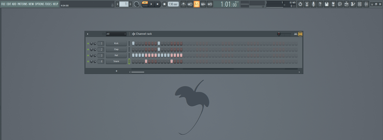
Task: Open the 'All' channel filter dropdown
Action: coord(116,34)
